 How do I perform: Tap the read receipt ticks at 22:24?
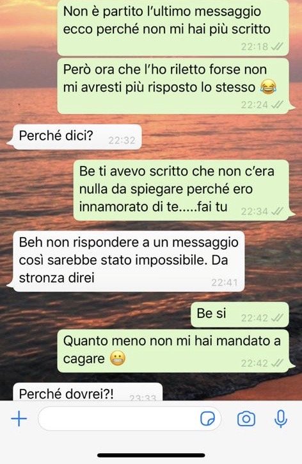coord(277,104)
